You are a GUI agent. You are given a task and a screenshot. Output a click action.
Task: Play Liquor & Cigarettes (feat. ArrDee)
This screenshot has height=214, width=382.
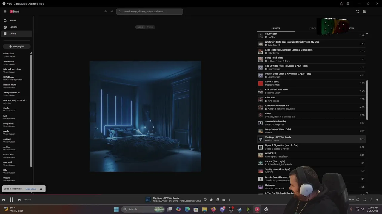point(311,147)
